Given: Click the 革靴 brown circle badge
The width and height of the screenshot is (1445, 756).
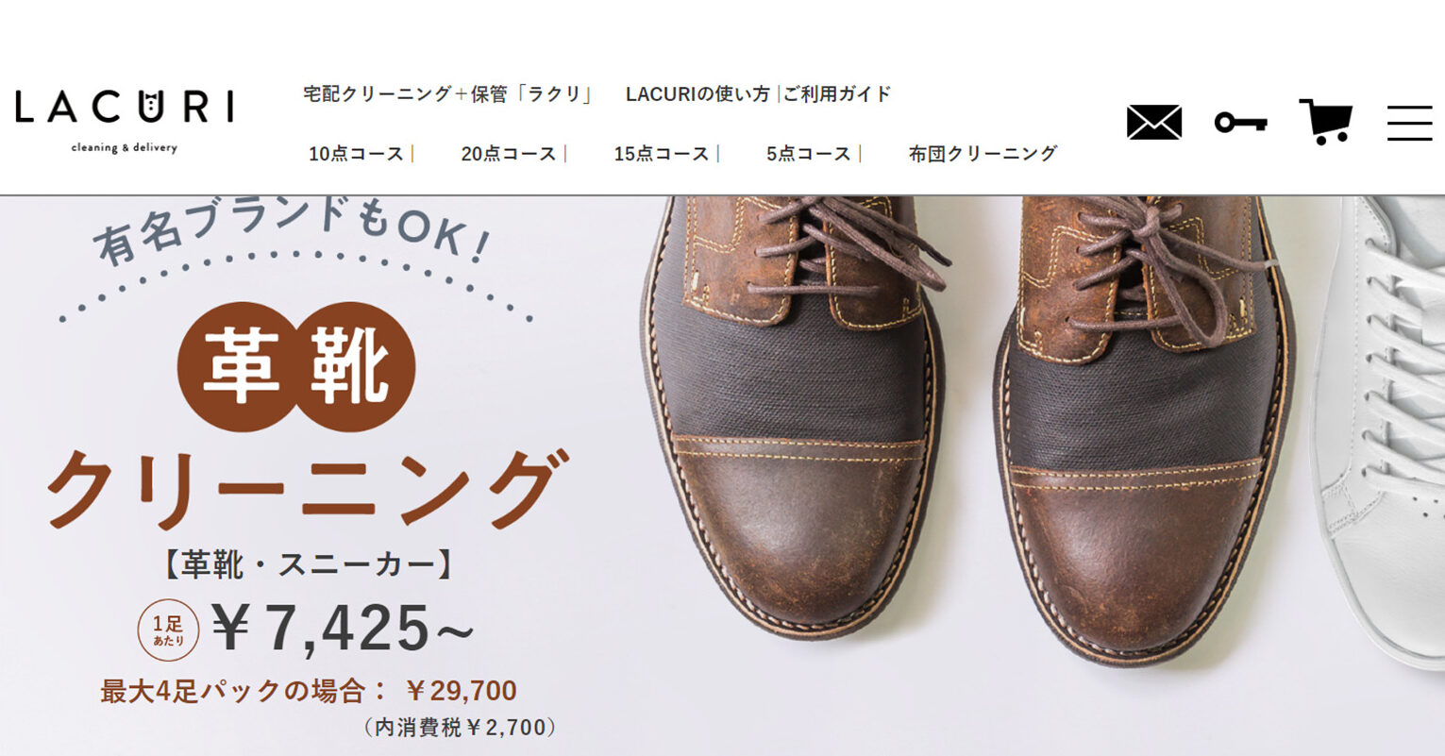Looking at the screenshot, I should tap(296, 366).
